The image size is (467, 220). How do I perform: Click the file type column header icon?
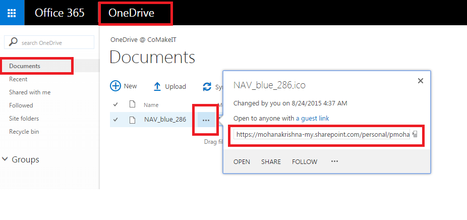click(132, 104)
